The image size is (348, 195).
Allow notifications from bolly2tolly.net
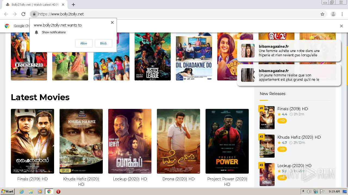click(x=84, y=43)
